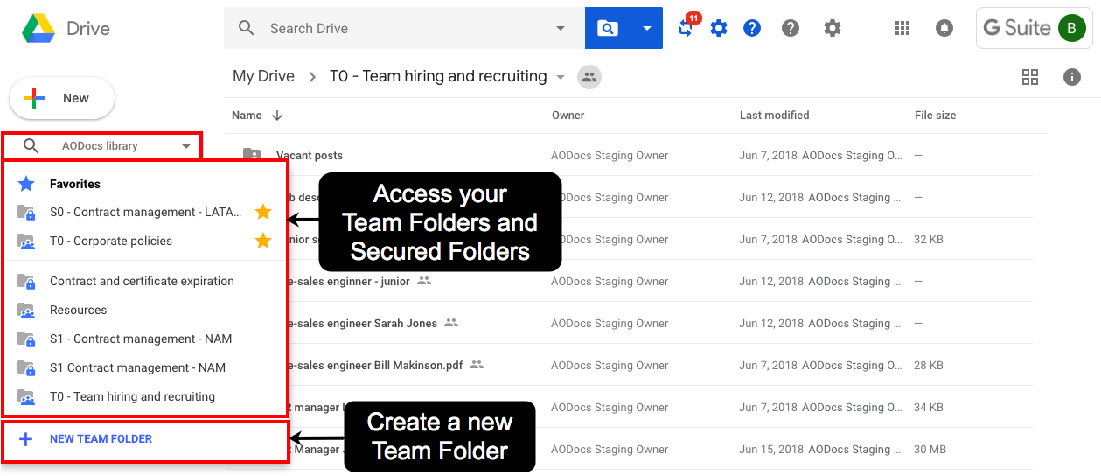
Task: Open Contract and certificate expiration folder
Action: click(142, 281)
